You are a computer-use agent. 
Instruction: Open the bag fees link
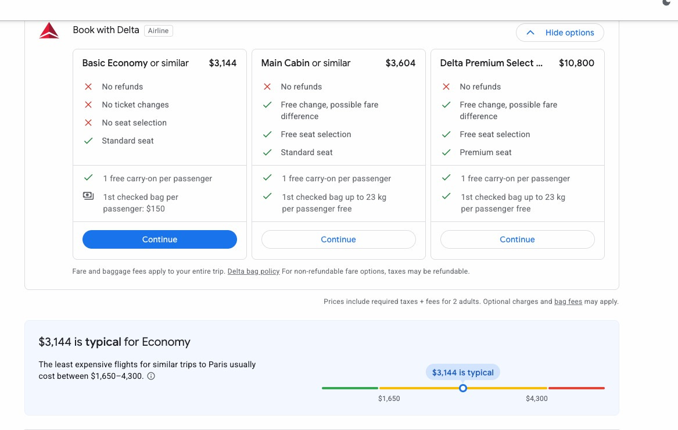[x=568, y=302]
